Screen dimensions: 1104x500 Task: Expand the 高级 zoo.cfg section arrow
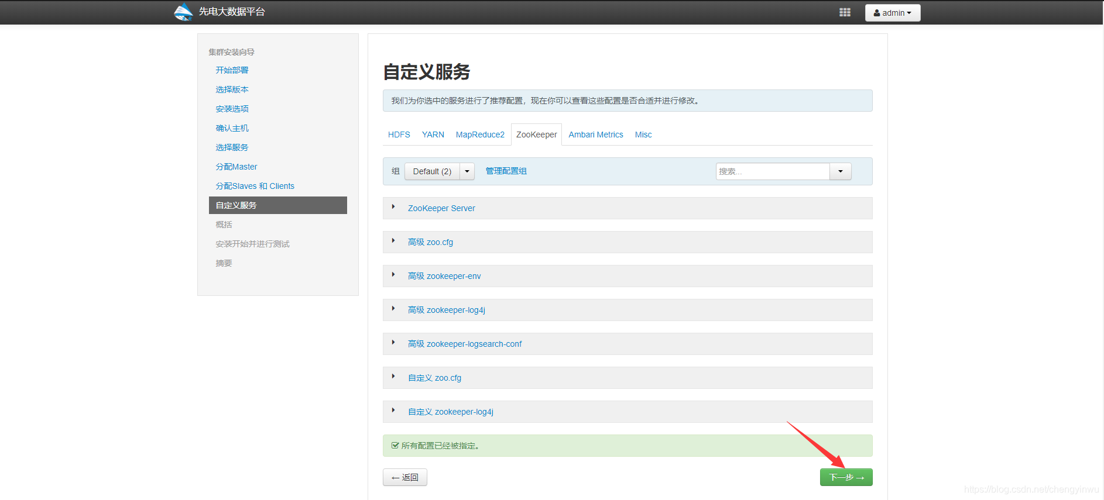(393, 241)
